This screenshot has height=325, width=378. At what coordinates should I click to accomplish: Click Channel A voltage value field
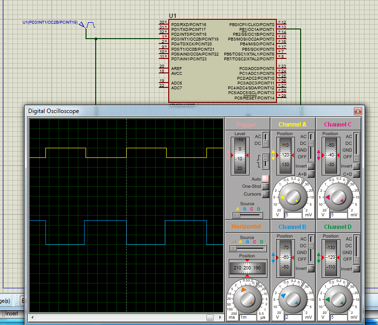click(x=293, y=215)
